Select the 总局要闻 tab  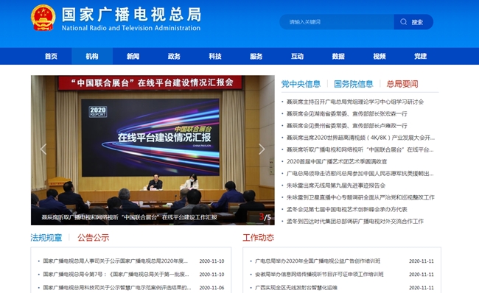coord(402,84)
